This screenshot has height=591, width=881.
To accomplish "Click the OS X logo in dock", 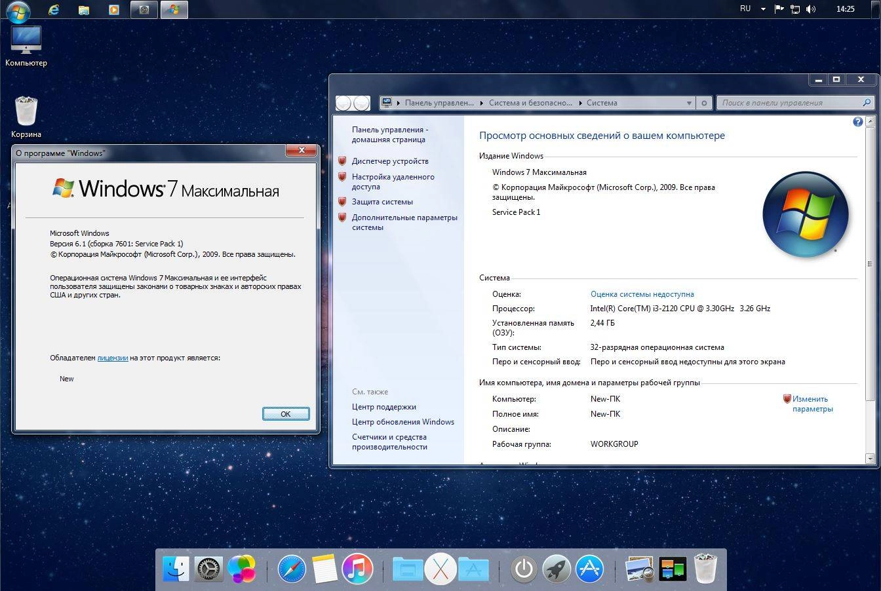I will coord(440,569).
